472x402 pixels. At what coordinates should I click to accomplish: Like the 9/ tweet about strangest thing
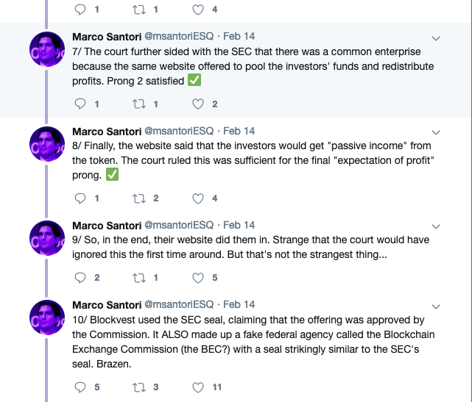tap(197, 278)
